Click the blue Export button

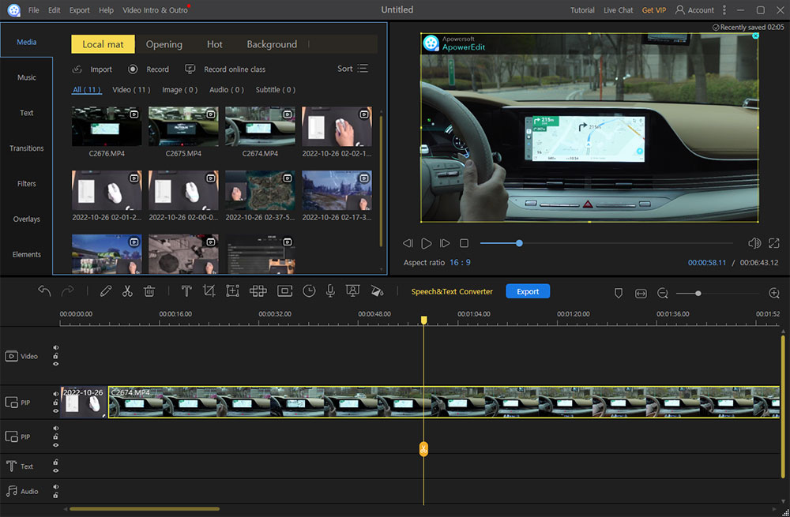(528, 291)
